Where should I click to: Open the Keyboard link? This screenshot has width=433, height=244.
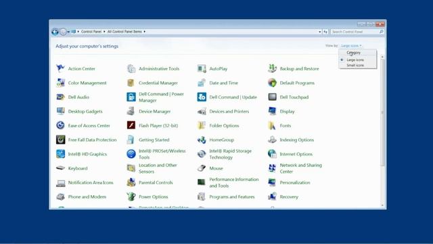coord(78,168)
